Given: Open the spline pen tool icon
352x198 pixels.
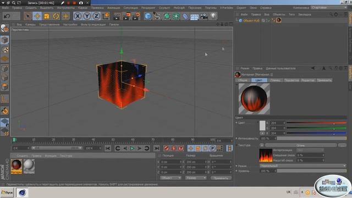Looking at the screenshot, I should click(157, 16).
